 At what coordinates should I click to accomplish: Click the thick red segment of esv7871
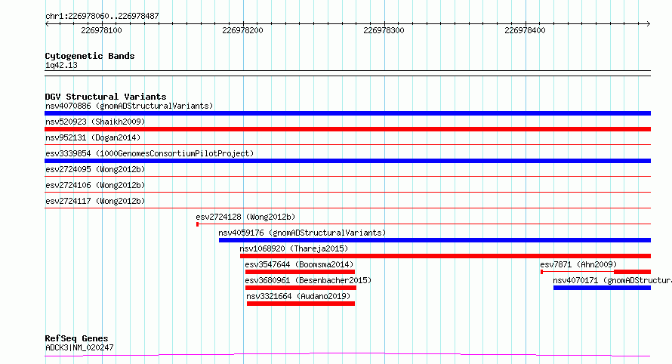(x=633, y=272)
